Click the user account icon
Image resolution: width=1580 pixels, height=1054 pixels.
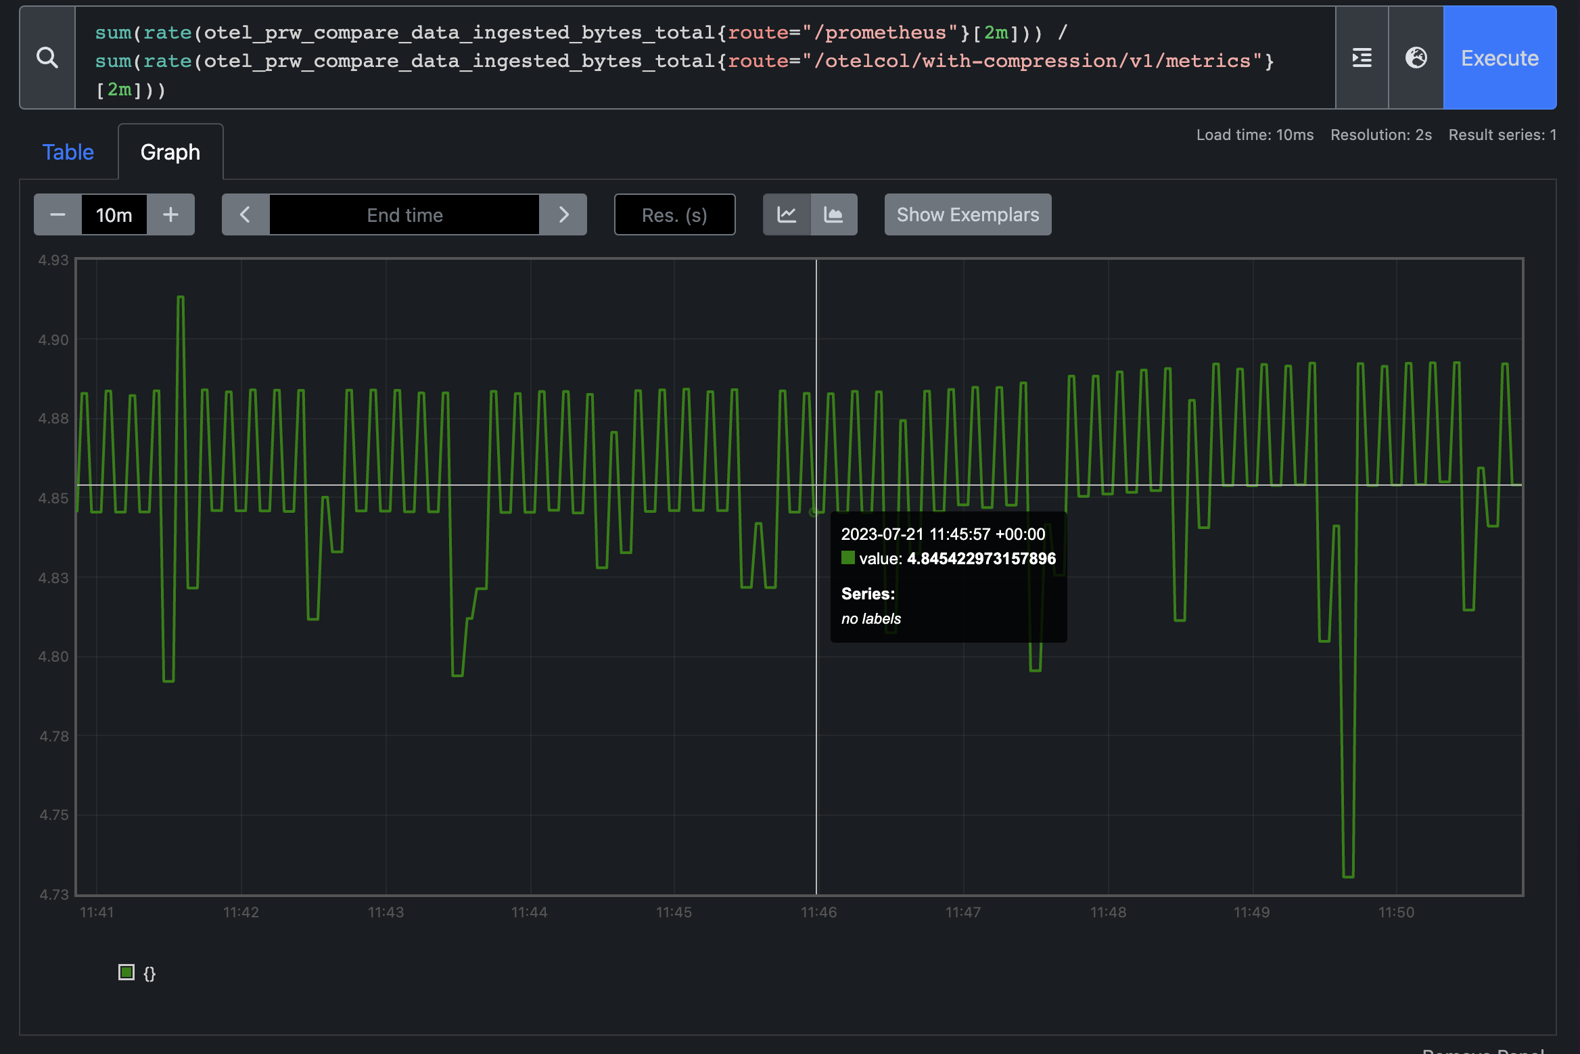[1416, 56]
